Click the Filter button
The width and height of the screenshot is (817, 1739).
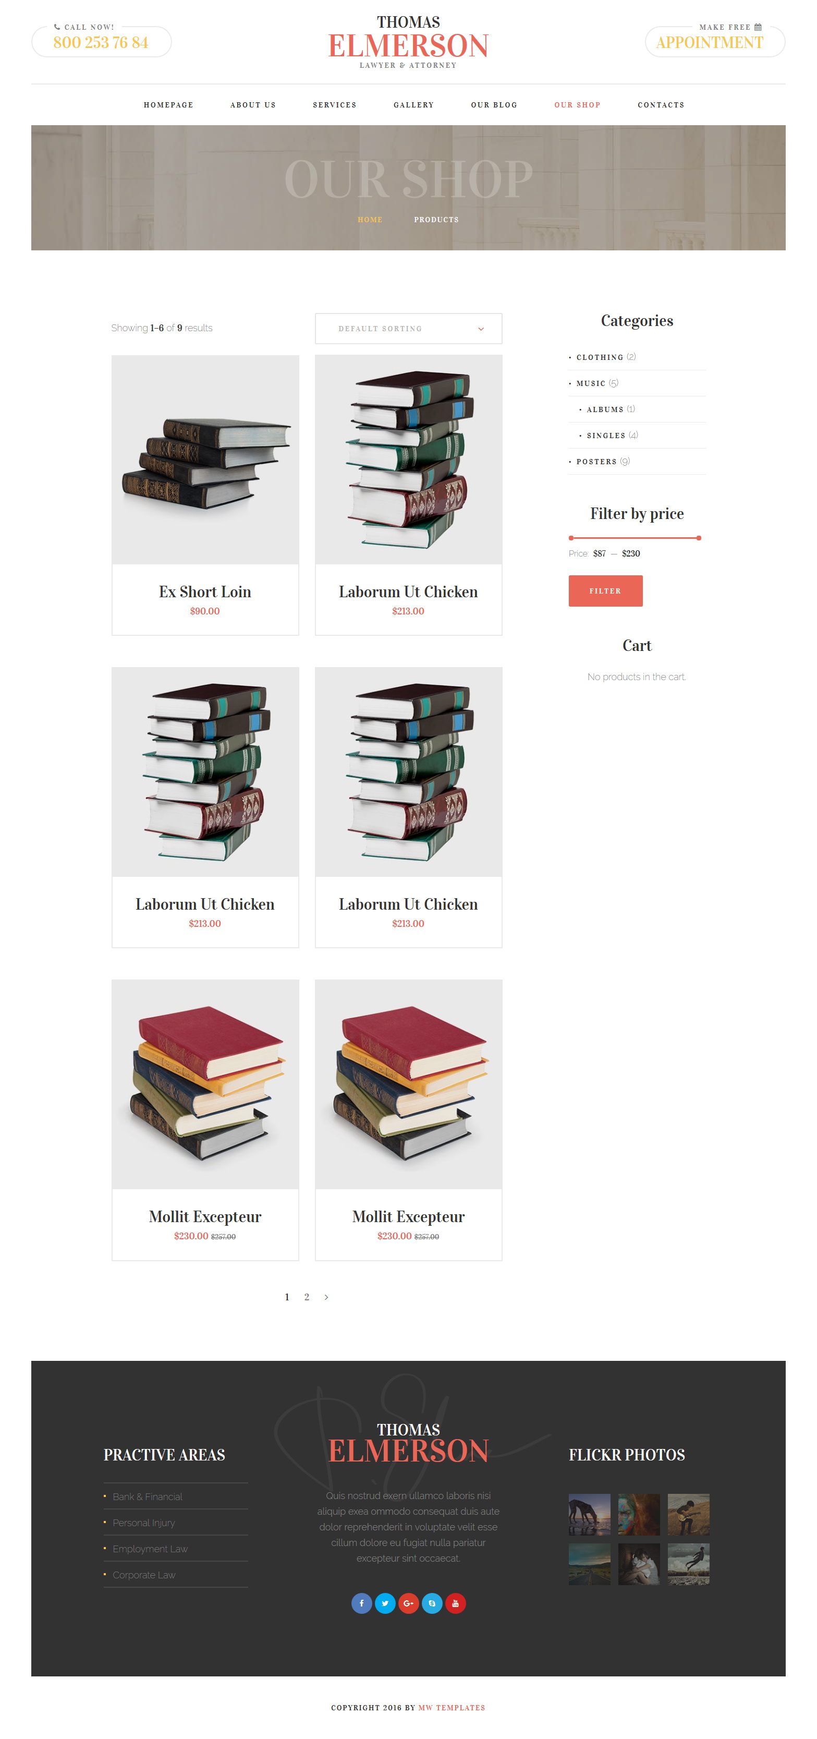[605, 590]
